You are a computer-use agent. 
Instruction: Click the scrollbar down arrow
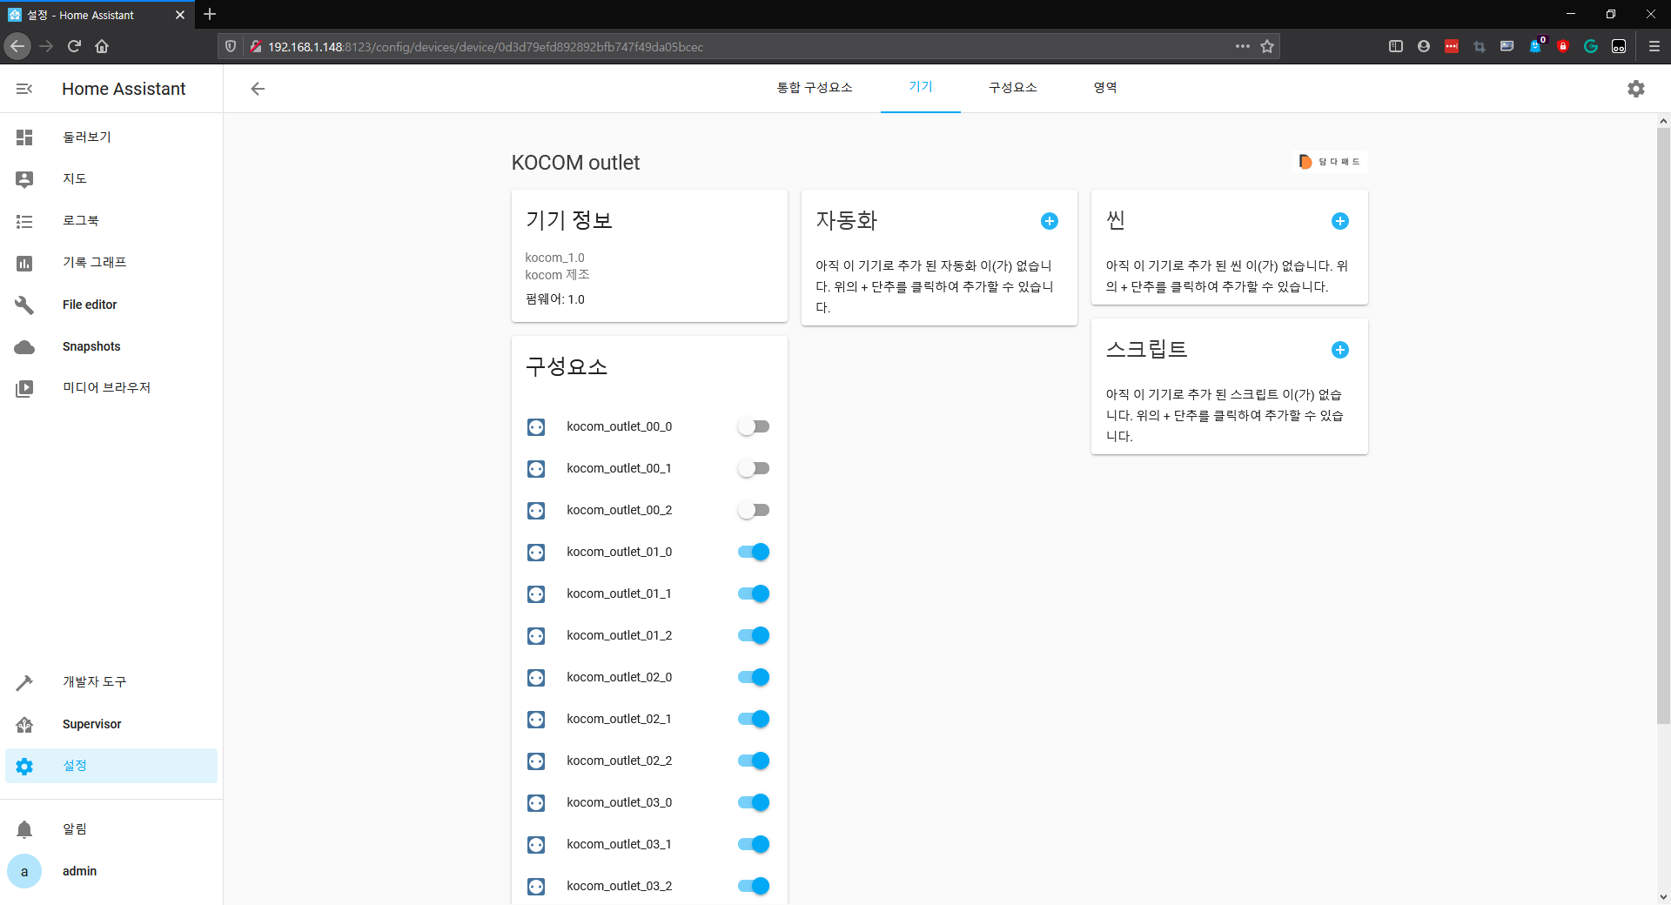click(1663, 897)
